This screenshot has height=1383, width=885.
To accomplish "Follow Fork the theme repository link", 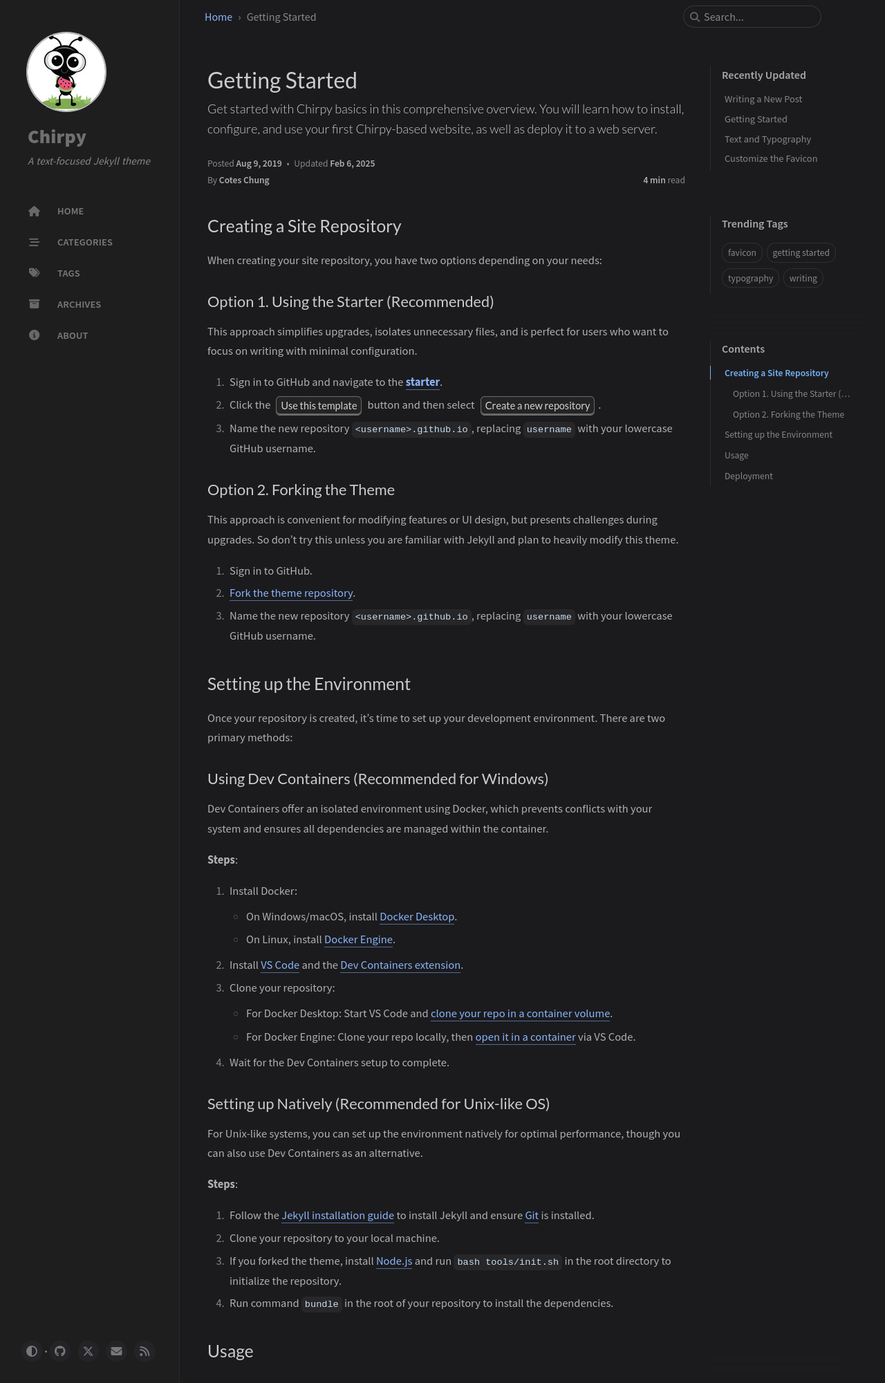I will tap(291, 593).
